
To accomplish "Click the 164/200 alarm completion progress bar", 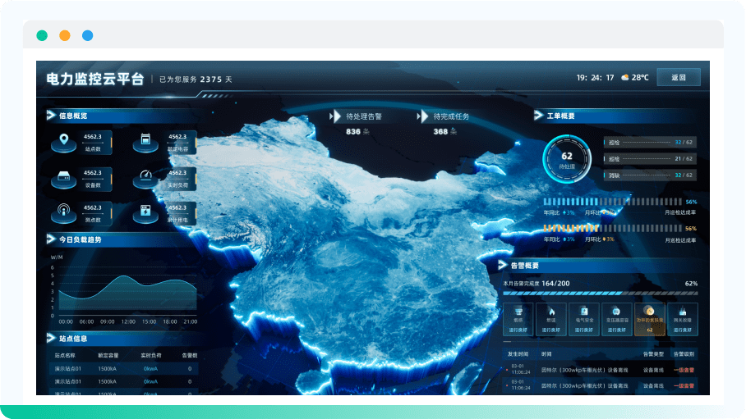I will [x=601, y=293].
